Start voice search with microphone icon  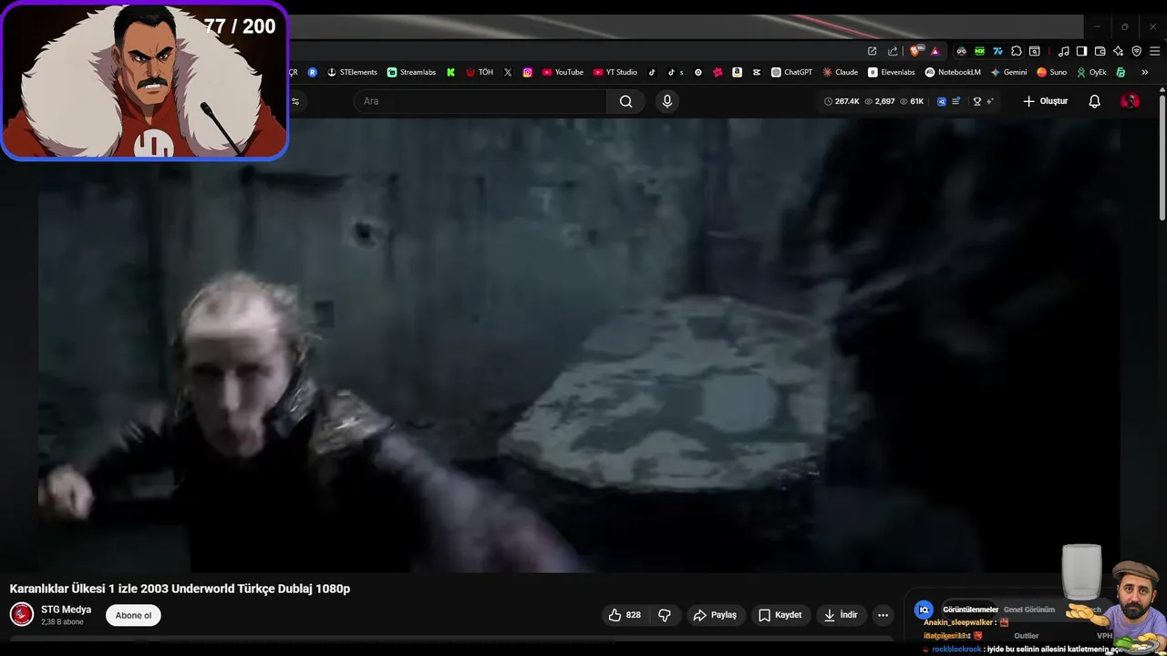667,101
